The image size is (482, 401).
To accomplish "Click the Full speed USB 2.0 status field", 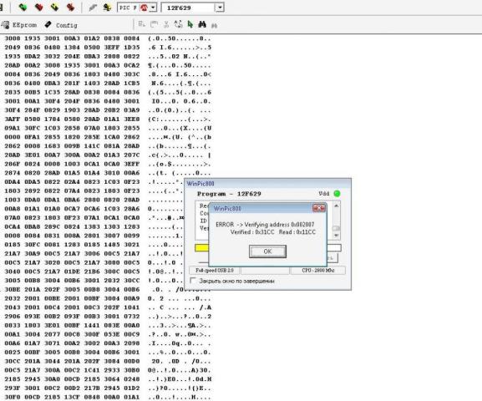I will 215,271.
